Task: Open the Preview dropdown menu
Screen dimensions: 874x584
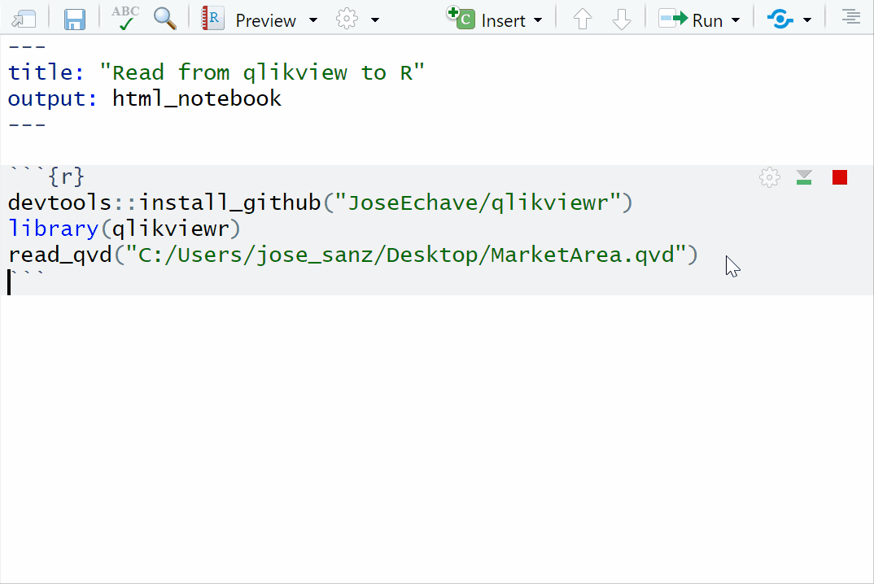Action: pyautogui.click(x=315, y=20)
